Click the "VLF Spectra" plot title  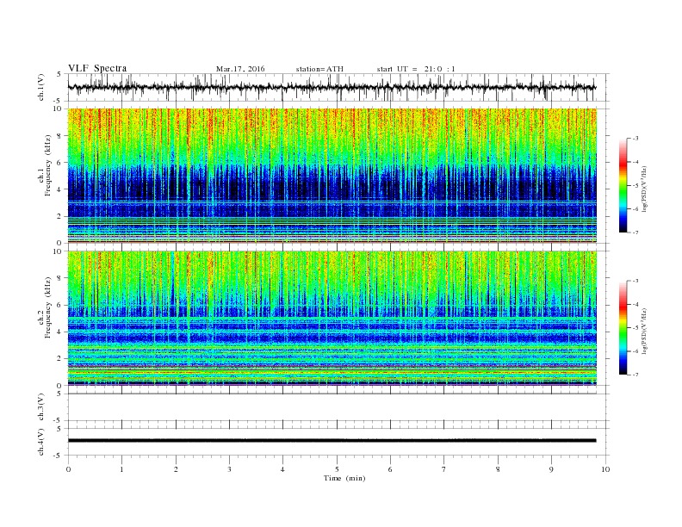[97, 68]
